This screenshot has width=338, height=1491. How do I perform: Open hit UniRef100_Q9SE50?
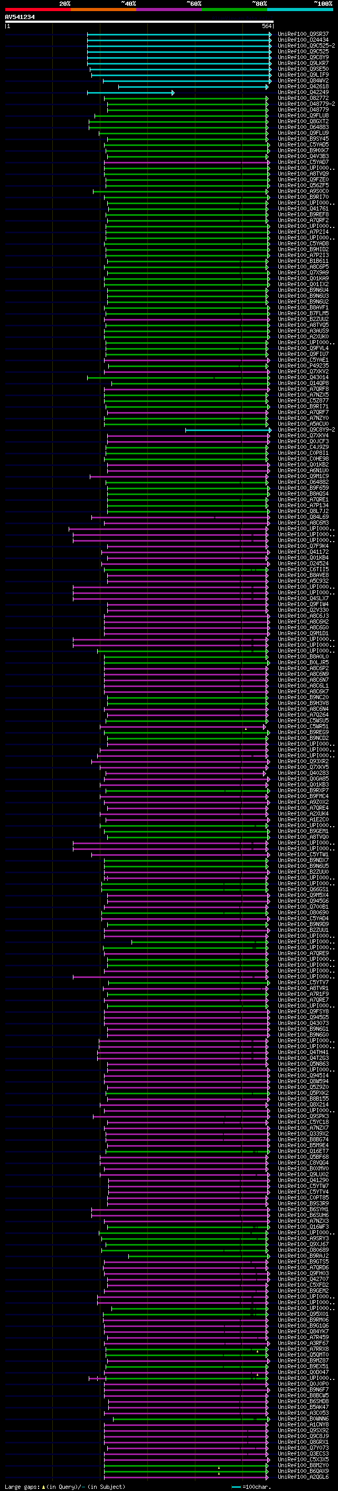(303, 69)
